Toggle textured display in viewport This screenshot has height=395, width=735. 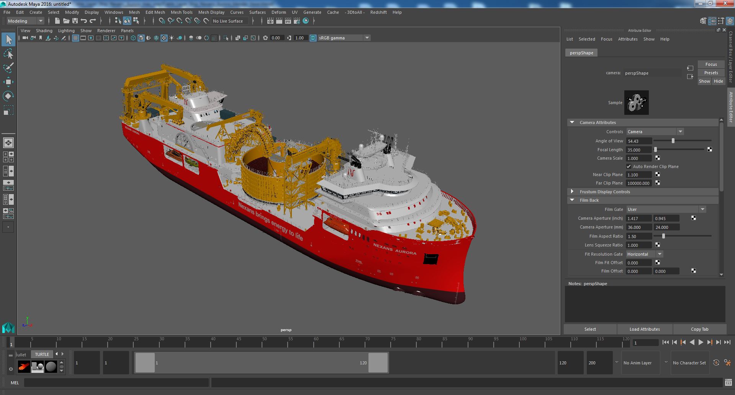[164, 38]
